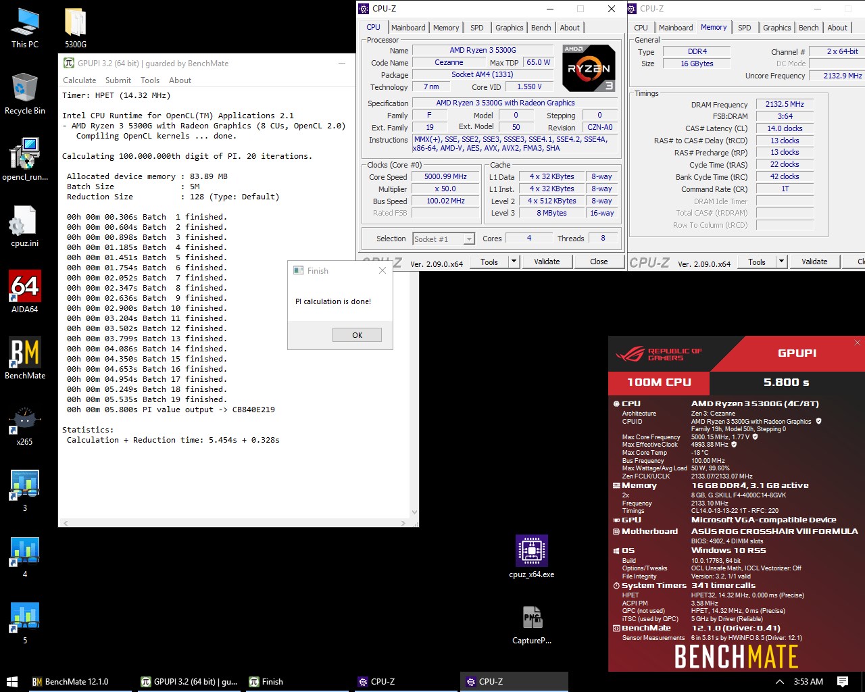The height and width of the screenshot is (692, 865).
Task: Click the taskbar clock showing 3:53 AM
Action: tap(808, 682)
